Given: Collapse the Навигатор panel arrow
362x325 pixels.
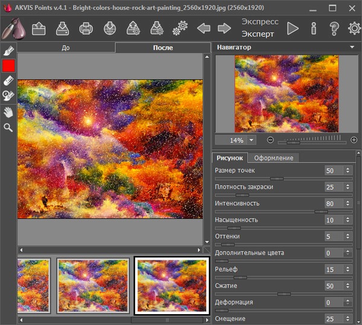Looking at the screenshot, I should [x=352, y=47].
